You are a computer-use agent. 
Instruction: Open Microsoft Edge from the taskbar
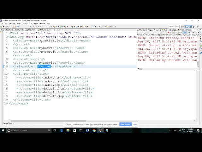coord(62,130)
